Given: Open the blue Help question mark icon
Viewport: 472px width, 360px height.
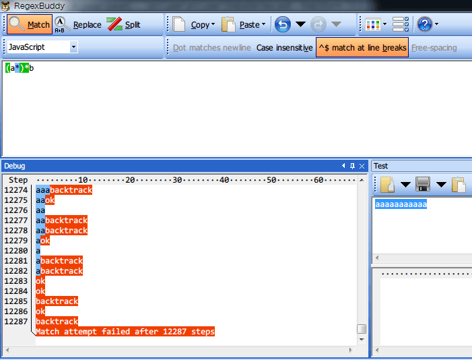Looking at the screenshot, I should (425, 24).
